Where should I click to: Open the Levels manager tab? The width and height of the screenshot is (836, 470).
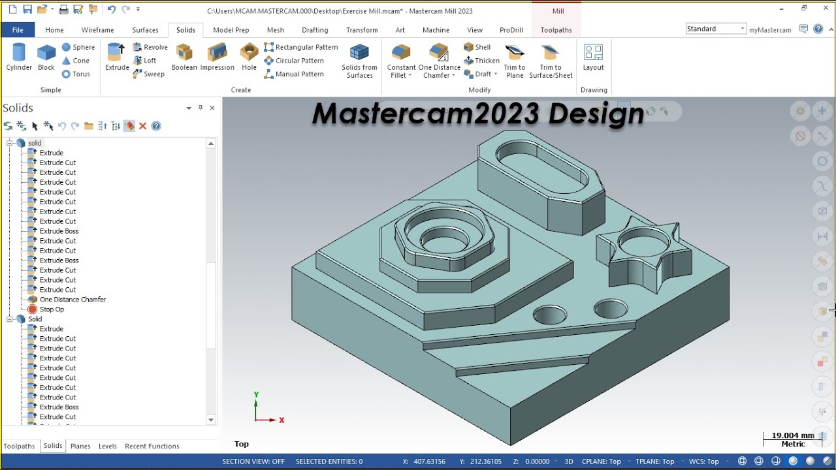point(107,446)
